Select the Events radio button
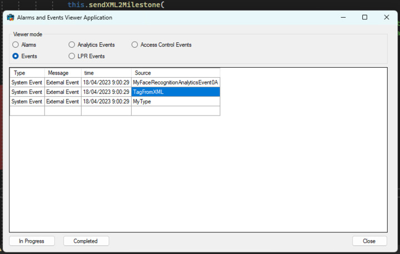 point(16,56)
